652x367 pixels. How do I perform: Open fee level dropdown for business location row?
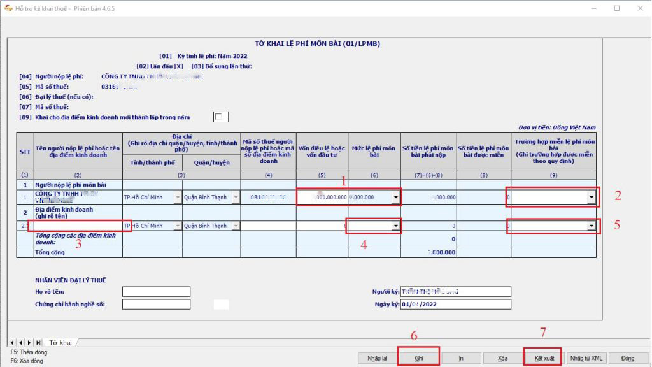(397, 226)
